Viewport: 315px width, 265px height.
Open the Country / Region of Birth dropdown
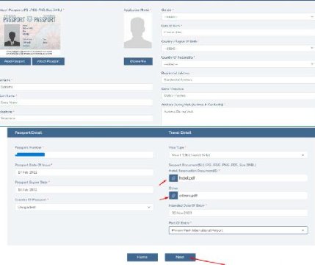pyautogui.click(x=238, y=49)
